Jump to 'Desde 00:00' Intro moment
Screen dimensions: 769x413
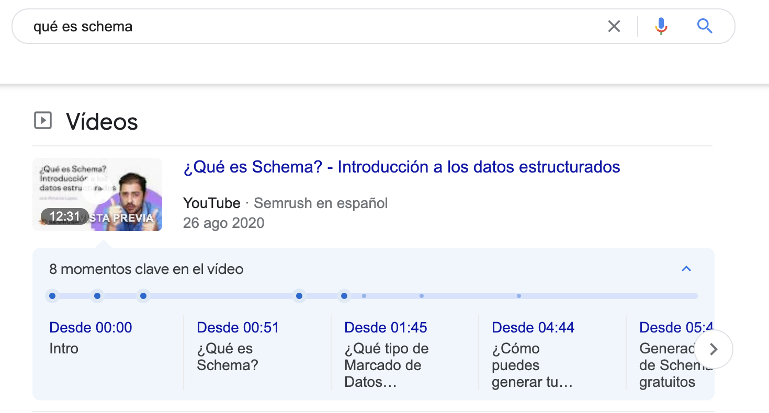(91, 328)
